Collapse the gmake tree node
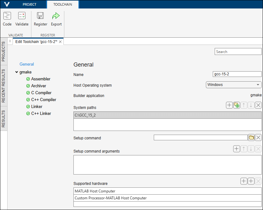 click(17, 72)
